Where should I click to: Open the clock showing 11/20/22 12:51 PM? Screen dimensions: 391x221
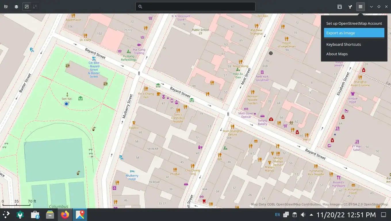(346, 215)
